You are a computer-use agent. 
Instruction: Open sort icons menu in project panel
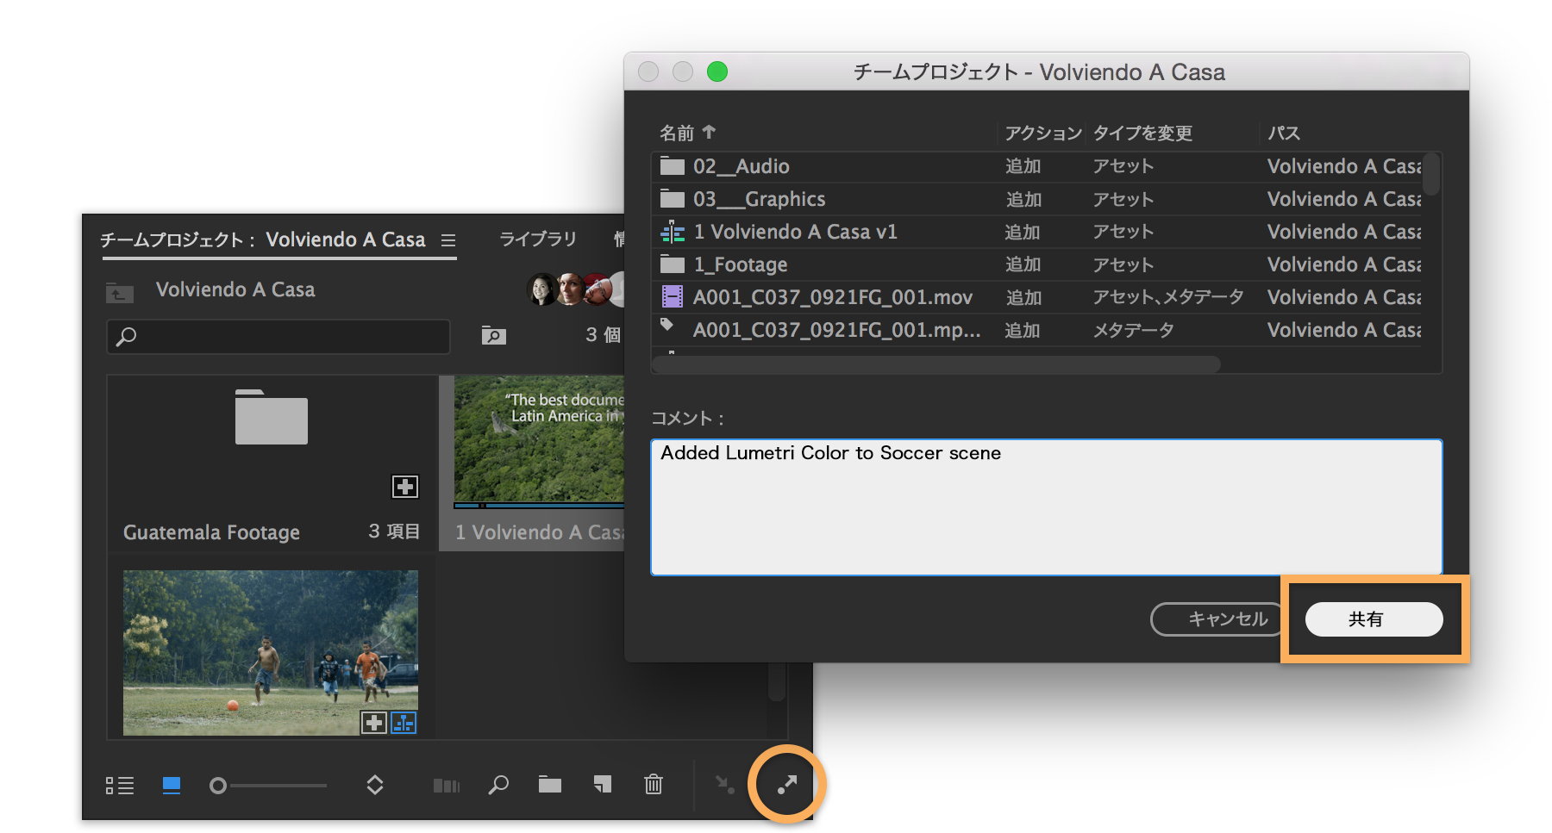[375, 785]
